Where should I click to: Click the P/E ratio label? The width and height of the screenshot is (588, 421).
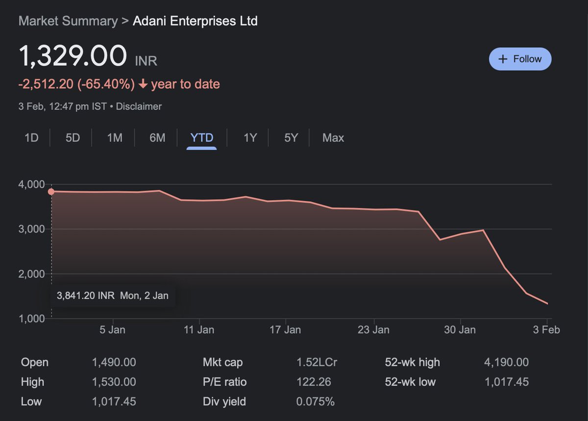224,382
